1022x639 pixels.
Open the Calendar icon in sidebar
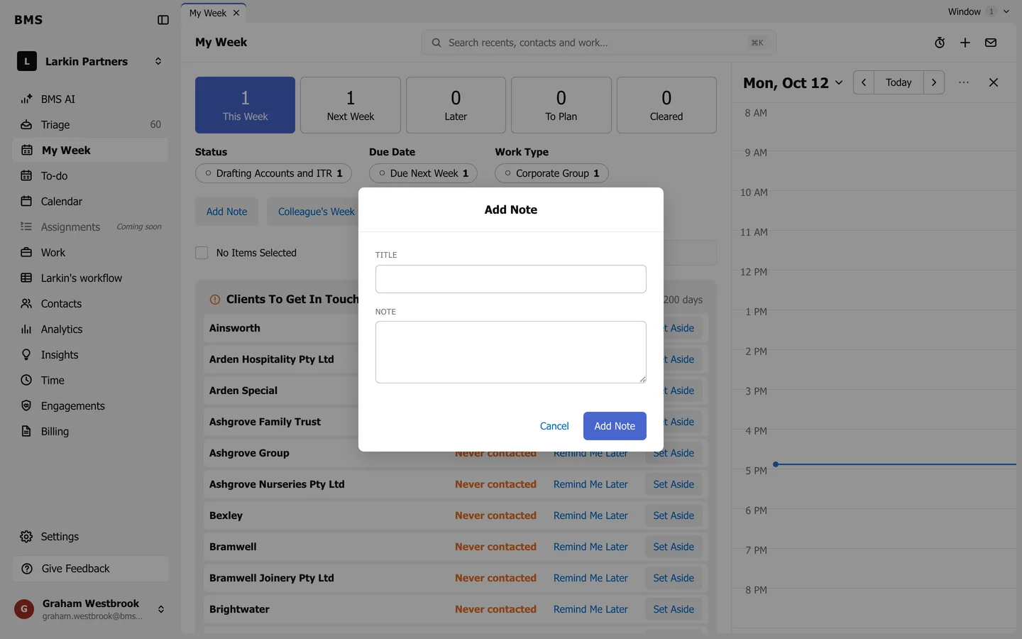26,202
